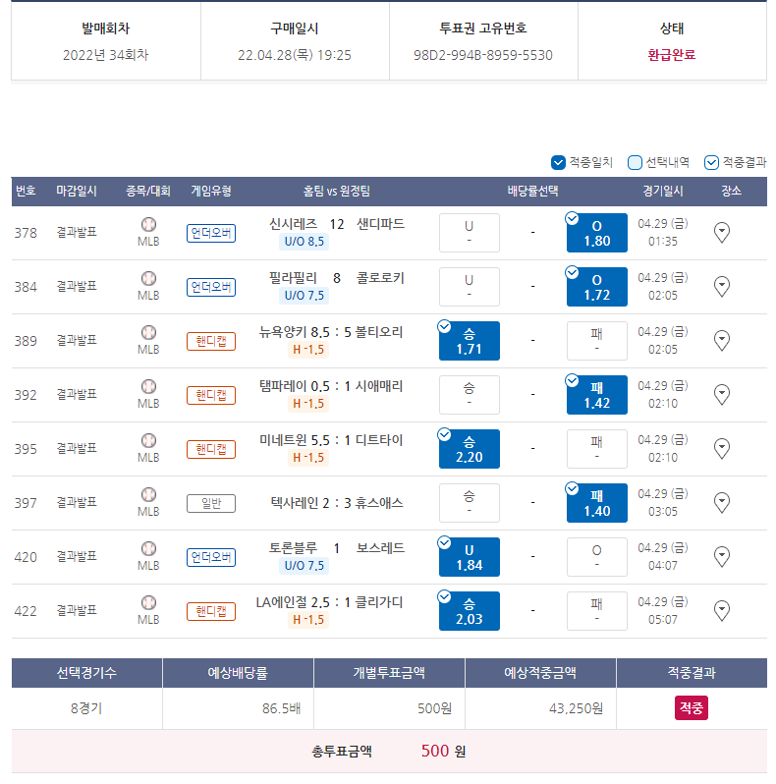This screenshot has width=776, height=784.
Task: Select O 1.72 odds for match 384
Action: [x=597, y=287]
